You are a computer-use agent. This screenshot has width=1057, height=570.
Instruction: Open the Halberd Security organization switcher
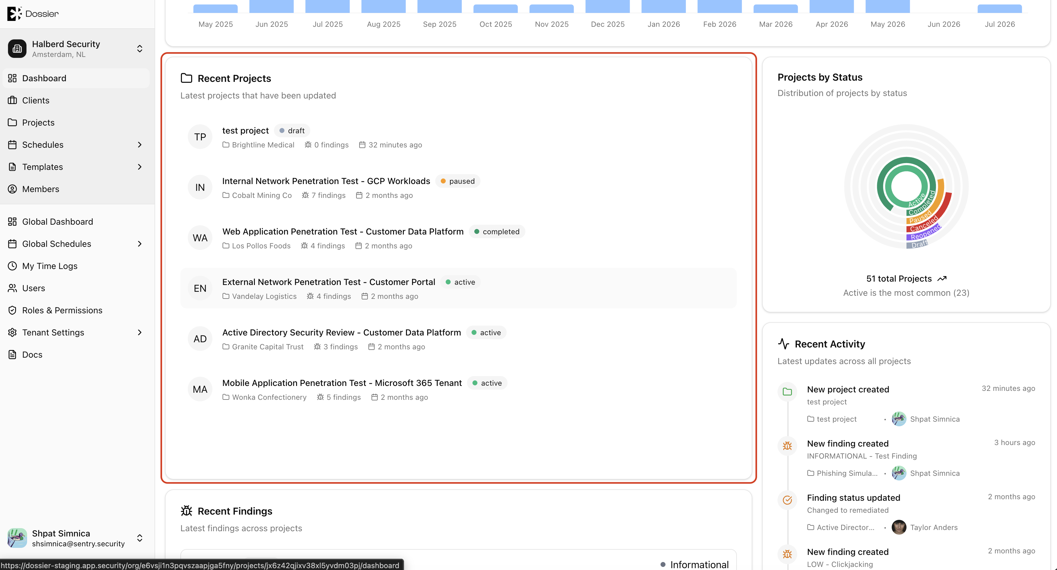point(77,49)
